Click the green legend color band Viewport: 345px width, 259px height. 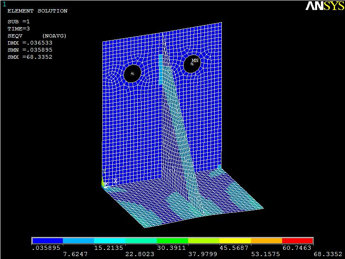click(172, 241)
